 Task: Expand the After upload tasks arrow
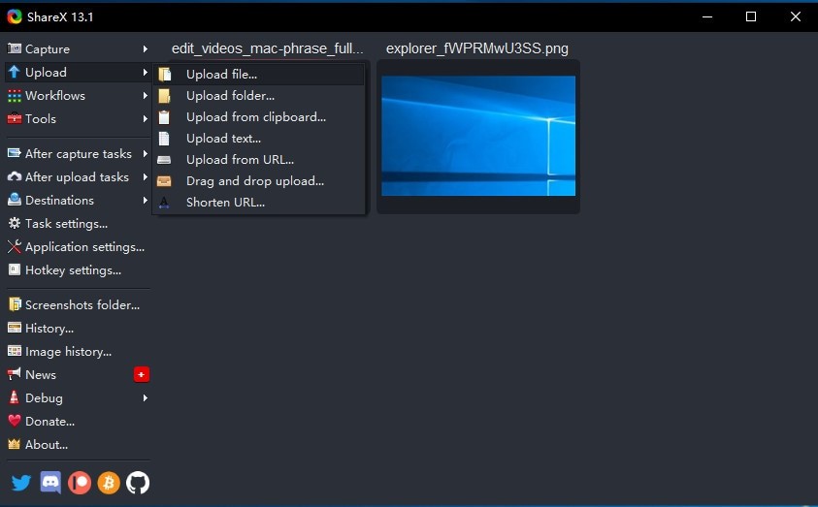[145, 176]
